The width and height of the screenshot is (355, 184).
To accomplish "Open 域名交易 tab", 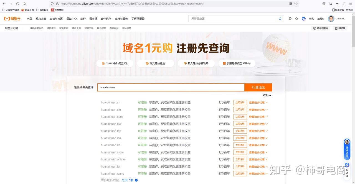I will pyautogui.click(x=89, y=28).
